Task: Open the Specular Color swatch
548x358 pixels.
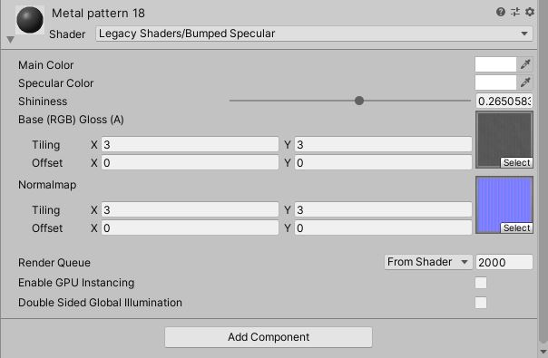Action: point(495,82)
